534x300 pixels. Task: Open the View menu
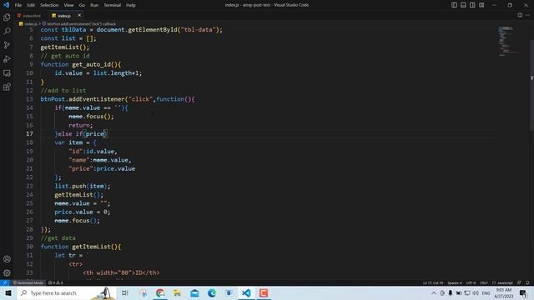(68, 5)
